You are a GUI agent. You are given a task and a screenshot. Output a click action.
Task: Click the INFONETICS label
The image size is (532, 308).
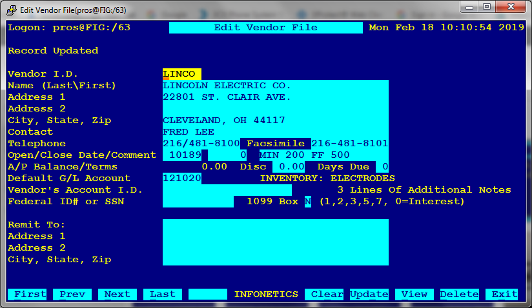coord(266,294)
